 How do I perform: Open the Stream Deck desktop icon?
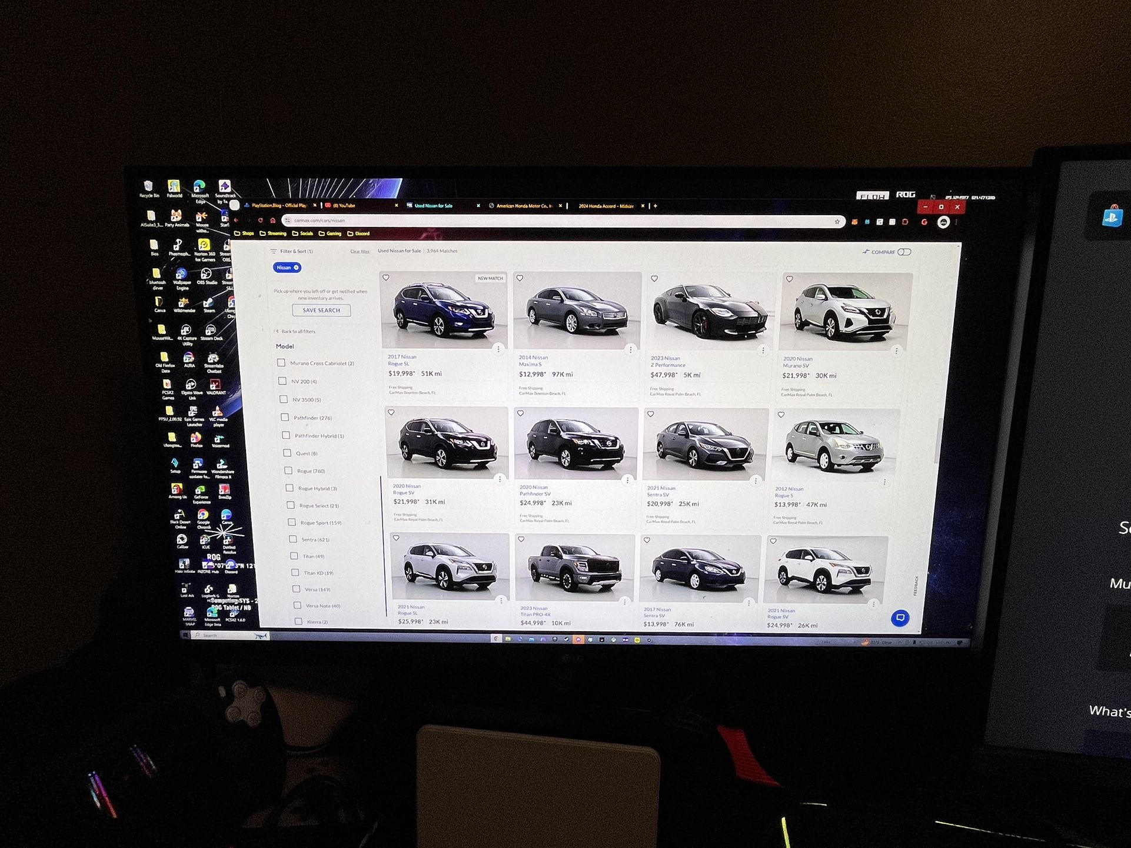(211, 333)
